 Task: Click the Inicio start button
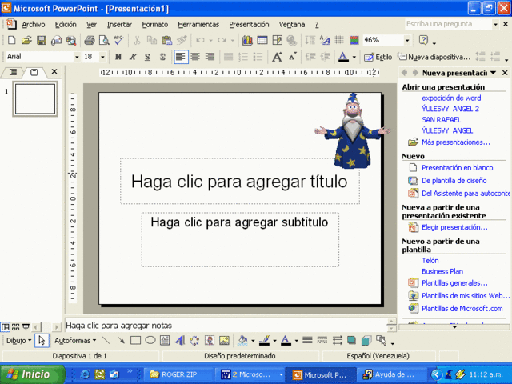click(x=32, y=374)
